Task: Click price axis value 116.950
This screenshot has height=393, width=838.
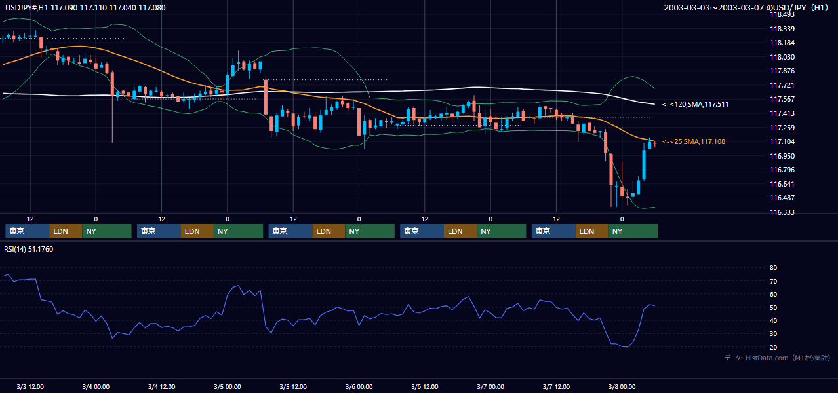Action: (782, 156)
